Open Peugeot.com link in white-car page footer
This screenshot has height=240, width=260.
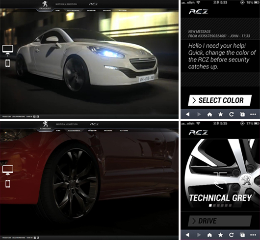[7, 117]
